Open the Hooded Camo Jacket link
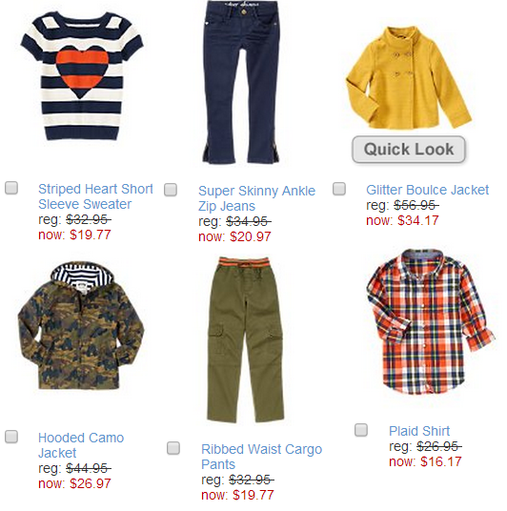 (x=81, y=445)
